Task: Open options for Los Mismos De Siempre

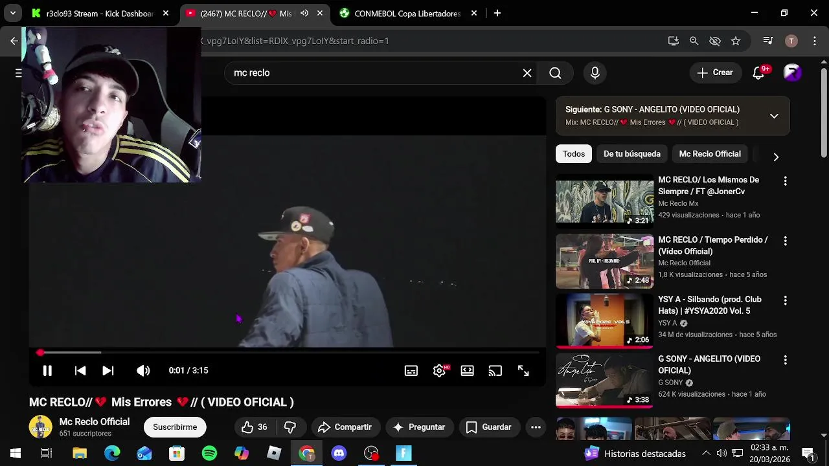Action: pos(785,181)
